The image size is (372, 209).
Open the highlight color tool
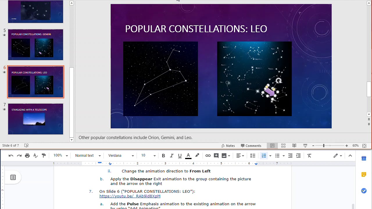point(197,156)
